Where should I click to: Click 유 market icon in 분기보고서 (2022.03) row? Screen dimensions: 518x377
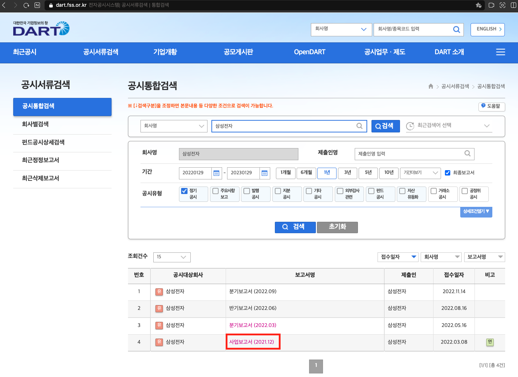pos(159,325)
